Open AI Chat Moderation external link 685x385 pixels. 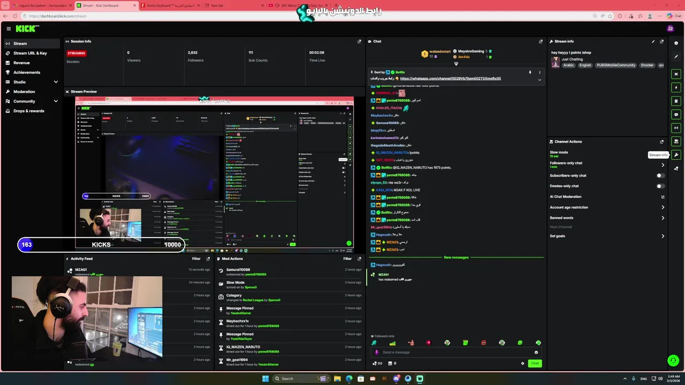[x=663, y=197]
